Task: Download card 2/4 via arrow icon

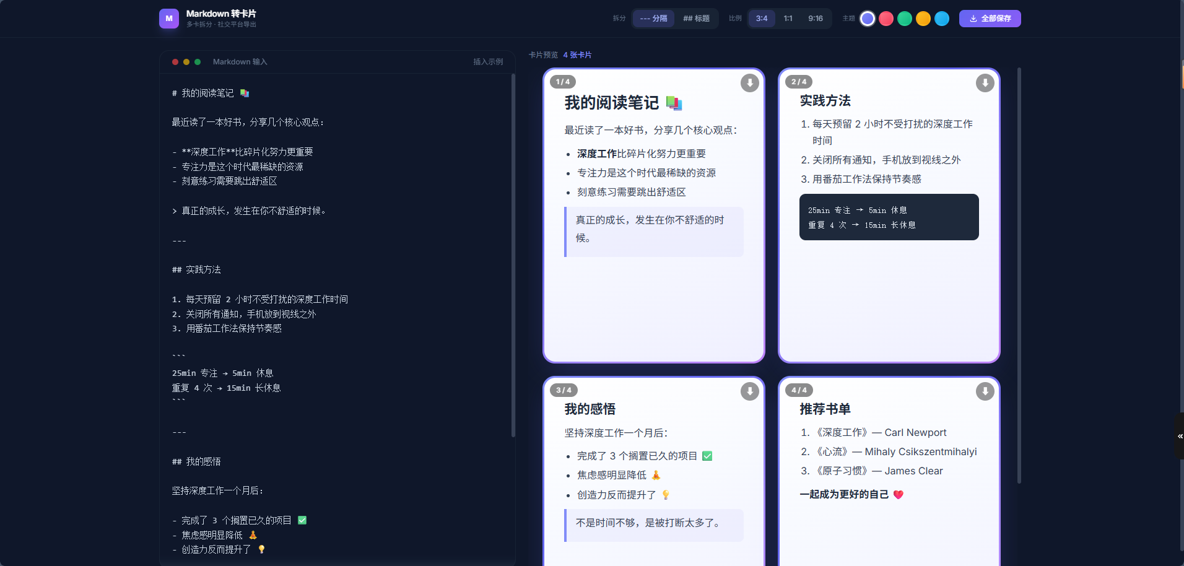Action: pos(985,83)
